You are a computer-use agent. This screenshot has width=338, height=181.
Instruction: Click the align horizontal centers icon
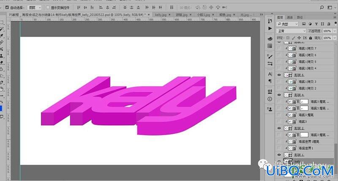pos(107,8)
